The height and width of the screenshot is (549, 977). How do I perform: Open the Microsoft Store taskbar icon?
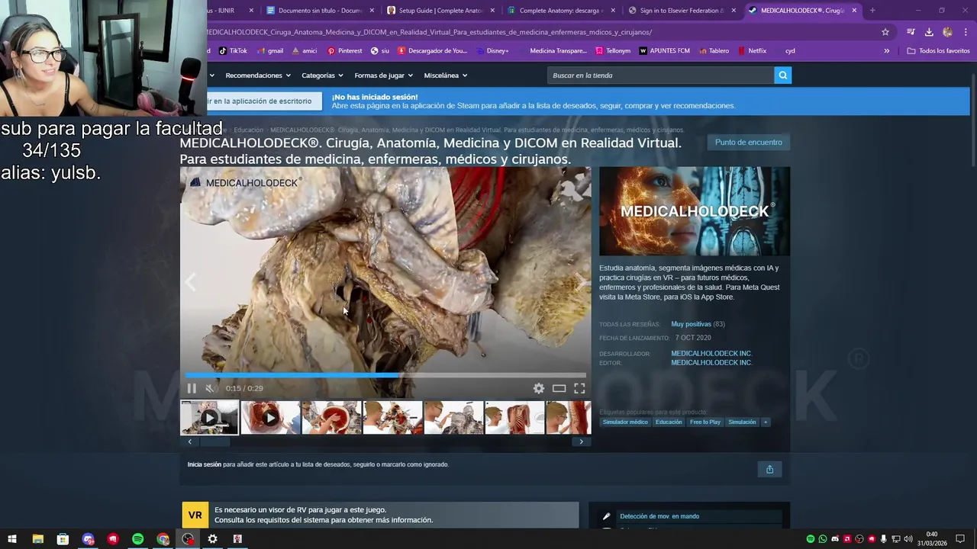(x=63, y=539)
